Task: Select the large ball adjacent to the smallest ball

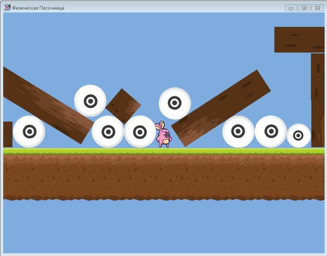Action: tap(271, 132)
